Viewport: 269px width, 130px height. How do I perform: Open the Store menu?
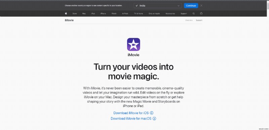coord(75,13)
